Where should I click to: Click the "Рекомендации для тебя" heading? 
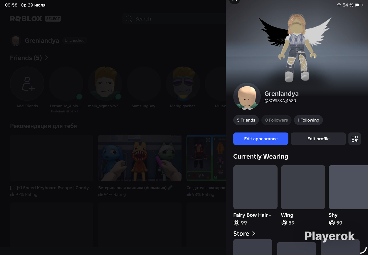pyautogui.click(x=43, y=126)
